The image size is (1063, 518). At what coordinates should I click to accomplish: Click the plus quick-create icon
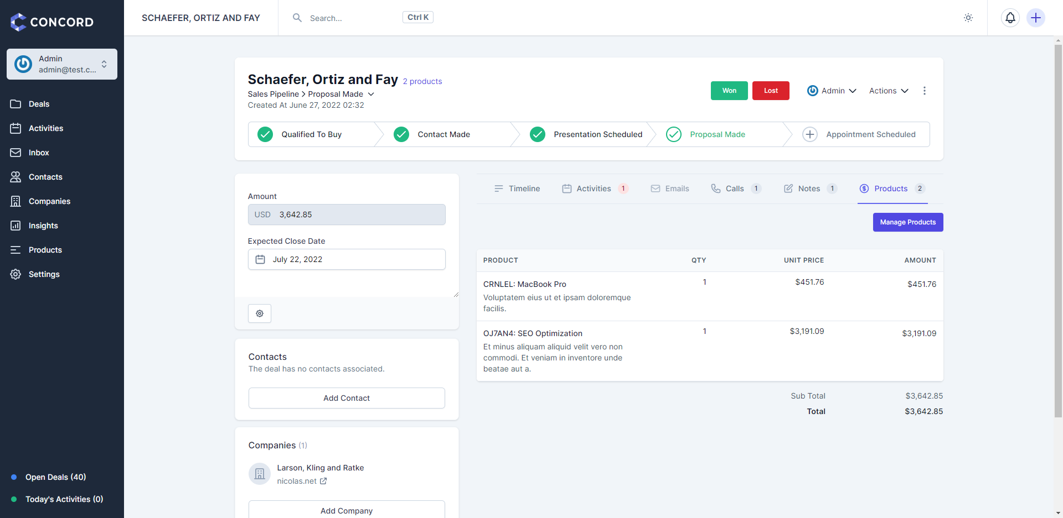(1035, 18)
